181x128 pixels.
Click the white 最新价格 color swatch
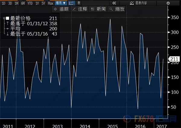coord(8,18)
